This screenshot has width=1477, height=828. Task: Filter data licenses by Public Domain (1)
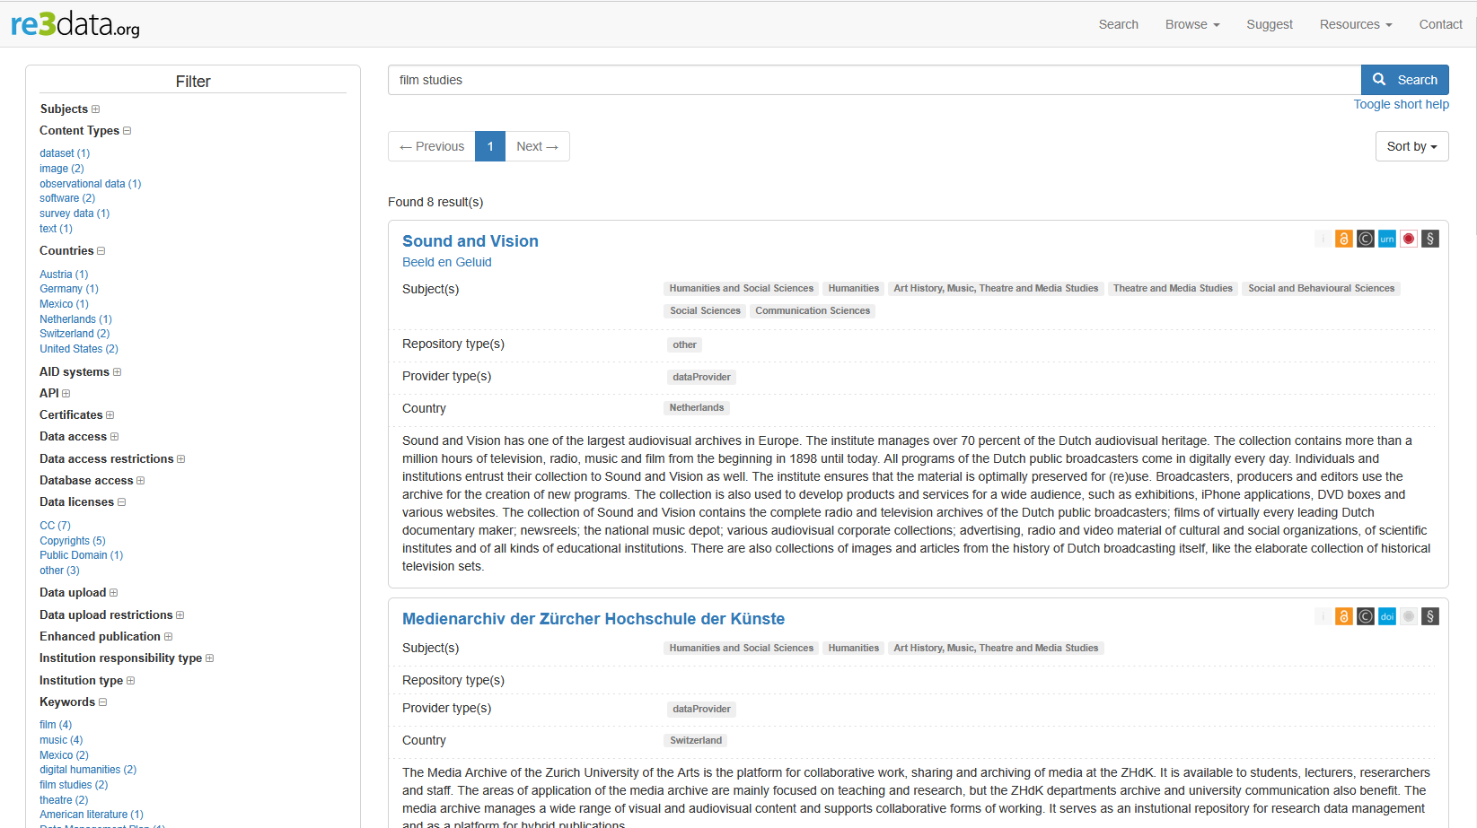point(82,555)
